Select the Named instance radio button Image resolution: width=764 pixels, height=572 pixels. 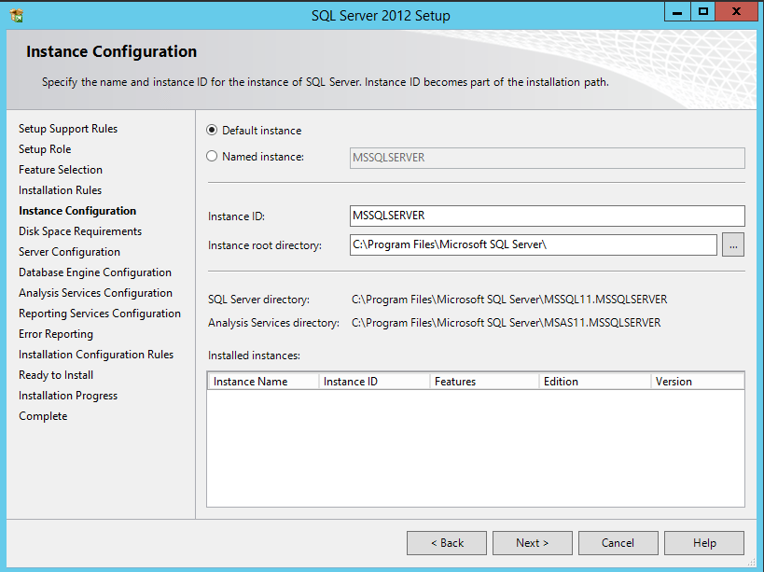pyautogui.click(x=213, y=157)
